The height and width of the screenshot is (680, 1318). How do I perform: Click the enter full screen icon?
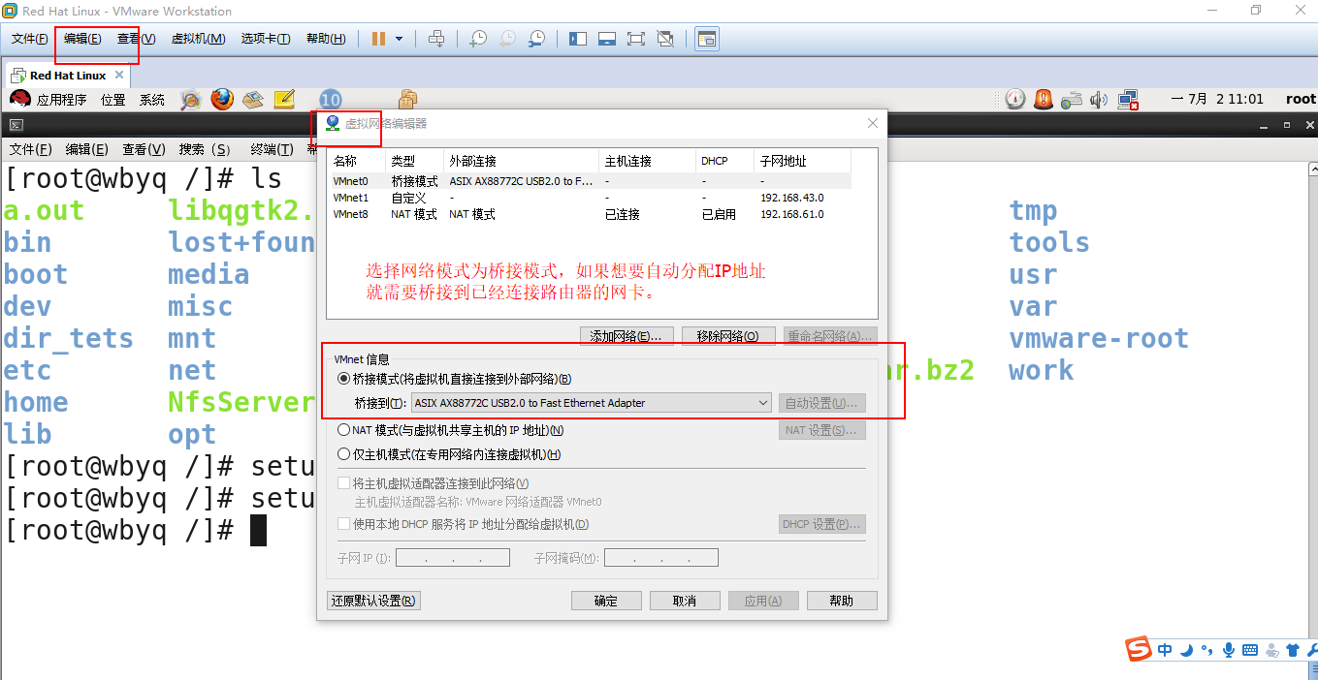[636, 39]
